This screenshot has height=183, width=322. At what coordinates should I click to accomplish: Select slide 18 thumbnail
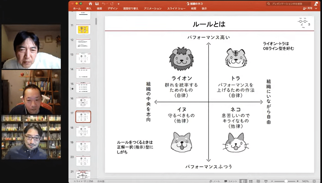[83, 132]
